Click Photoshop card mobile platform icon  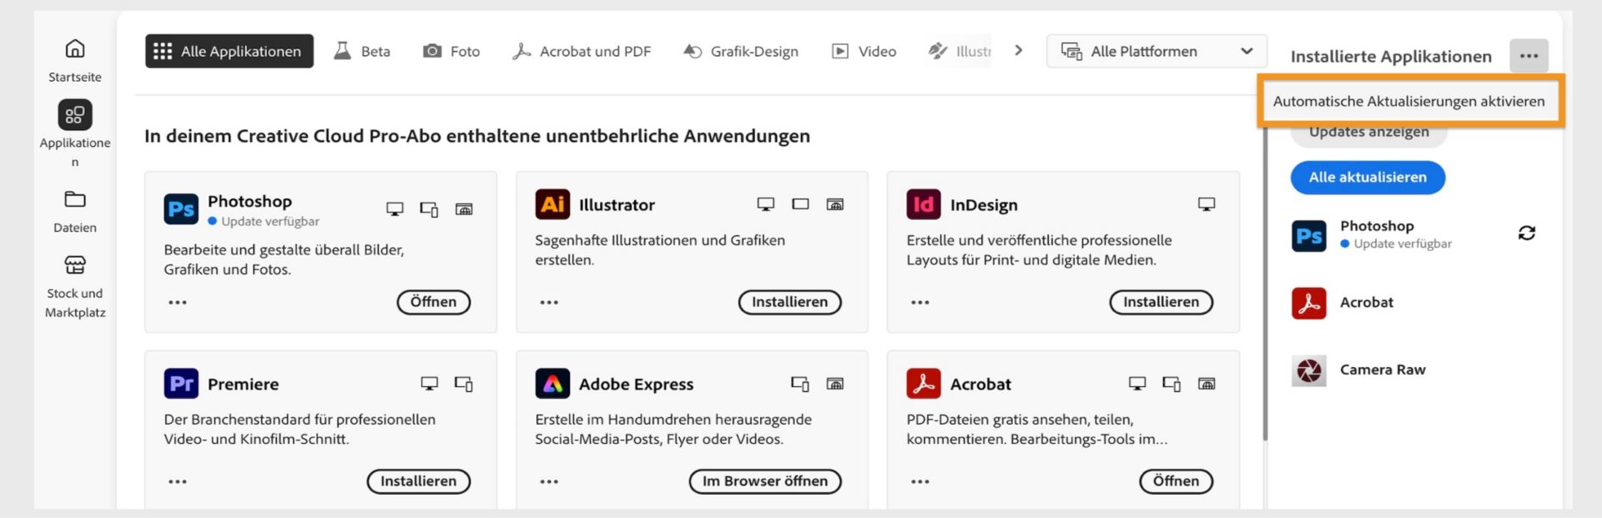pyautogui.click(x=429, y=209)
